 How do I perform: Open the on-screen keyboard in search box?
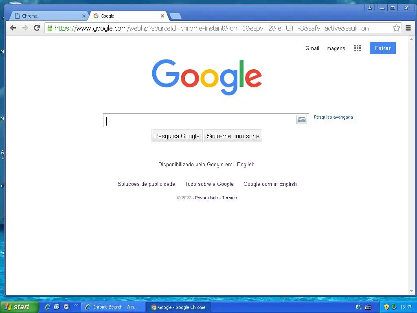301,120
